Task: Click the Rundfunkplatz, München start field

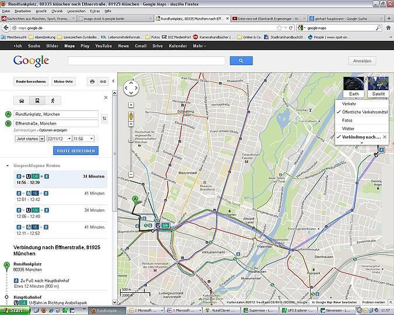Action: click(x=56, y=114)
